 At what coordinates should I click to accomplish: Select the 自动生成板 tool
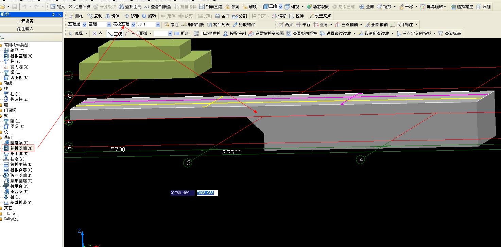tap(207, 34)
